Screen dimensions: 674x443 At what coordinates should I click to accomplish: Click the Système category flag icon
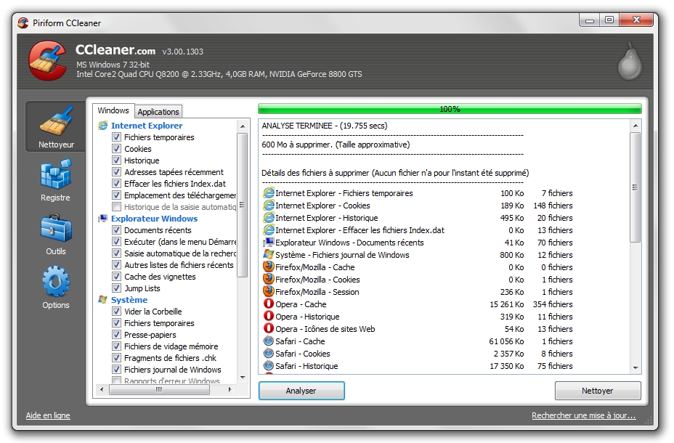[102, 299]
